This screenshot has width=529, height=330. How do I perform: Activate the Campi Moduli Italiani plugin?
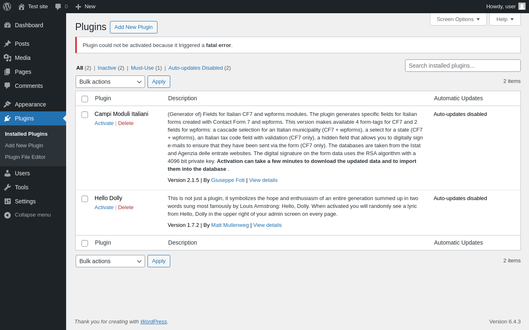104,123
